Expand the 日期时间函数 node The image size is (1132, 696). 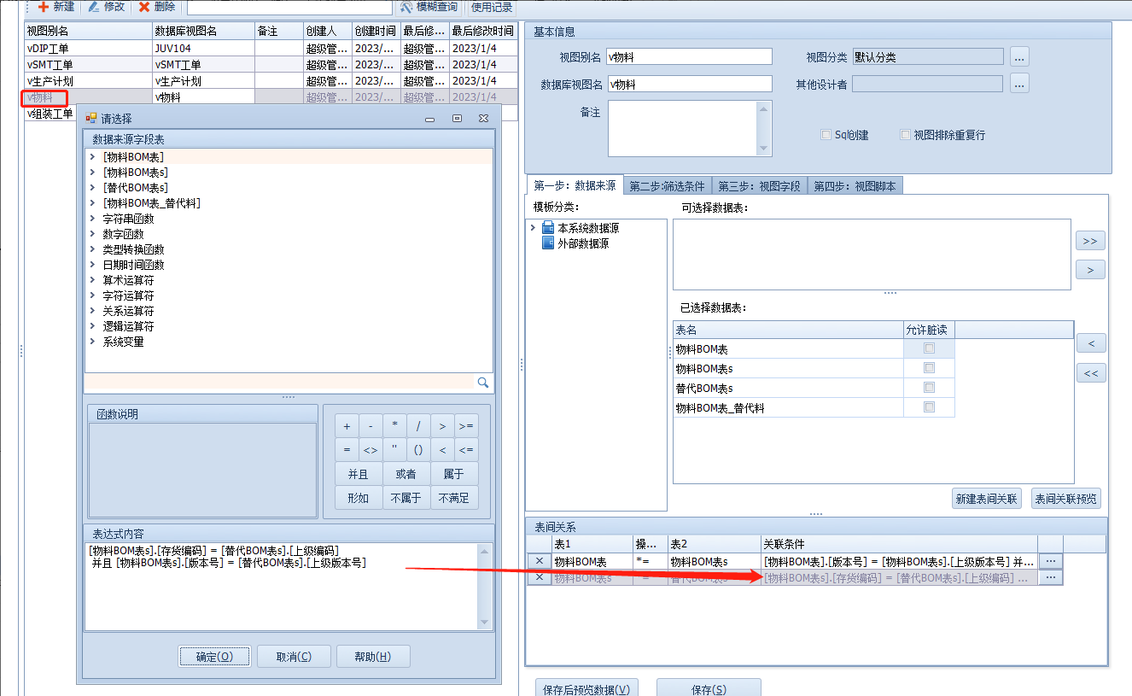pos(92,265)
